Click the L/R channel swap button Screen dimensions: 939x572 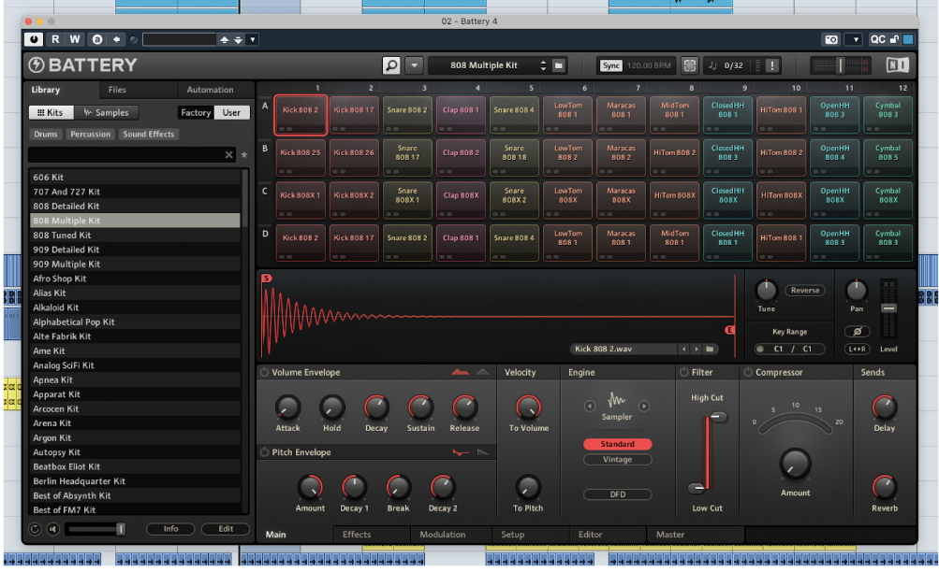tap(856, 349)
